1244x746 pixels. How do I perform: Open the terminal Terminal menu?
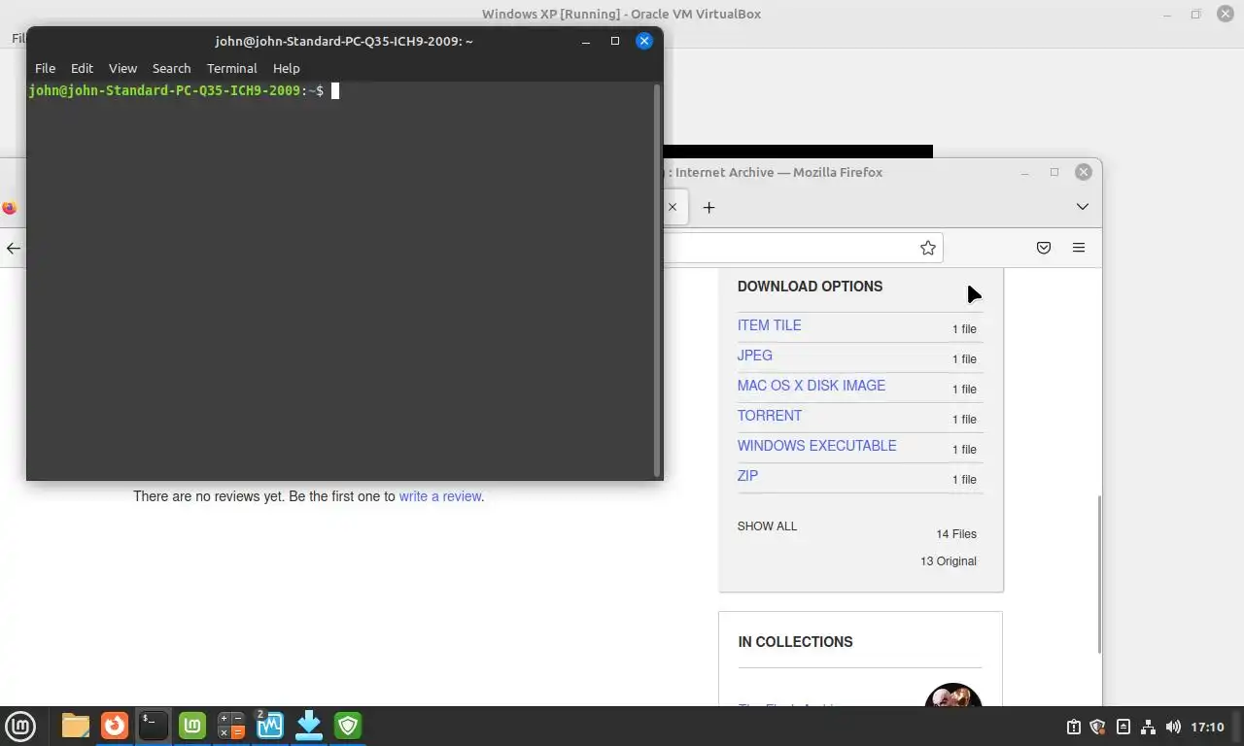(231, 68)
